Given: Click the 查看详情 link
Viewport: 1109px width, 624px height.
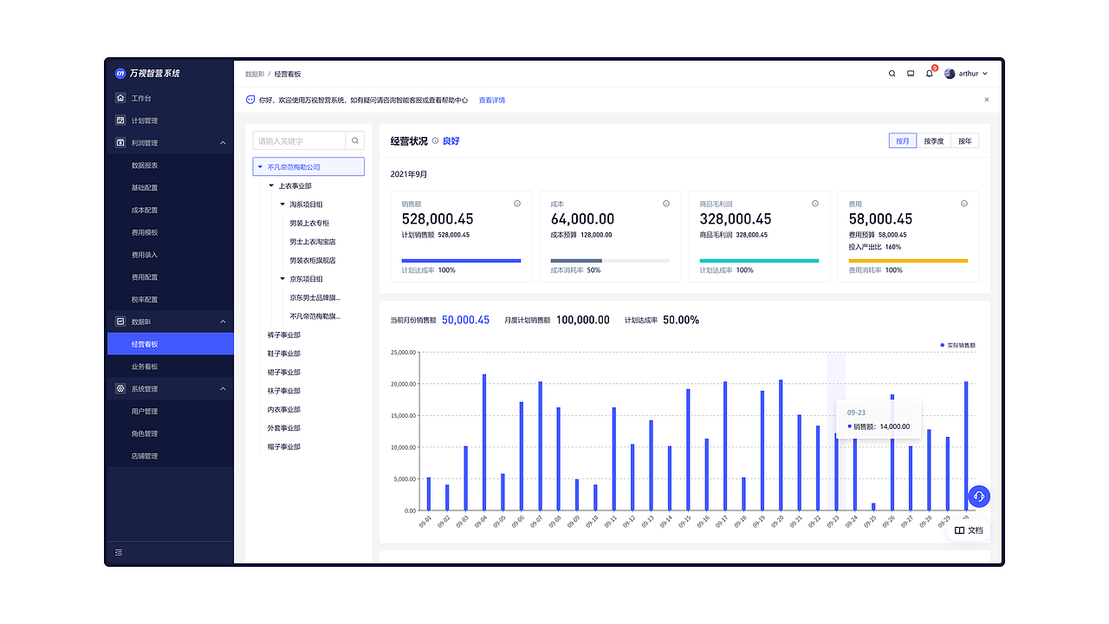Looking at the screenshot, I should (x=492, y=100).
